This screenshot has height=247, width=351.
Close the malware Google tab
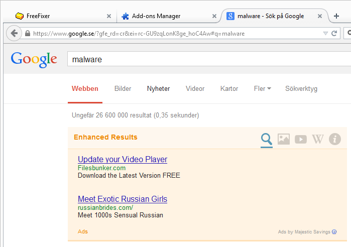click(320, 16)
